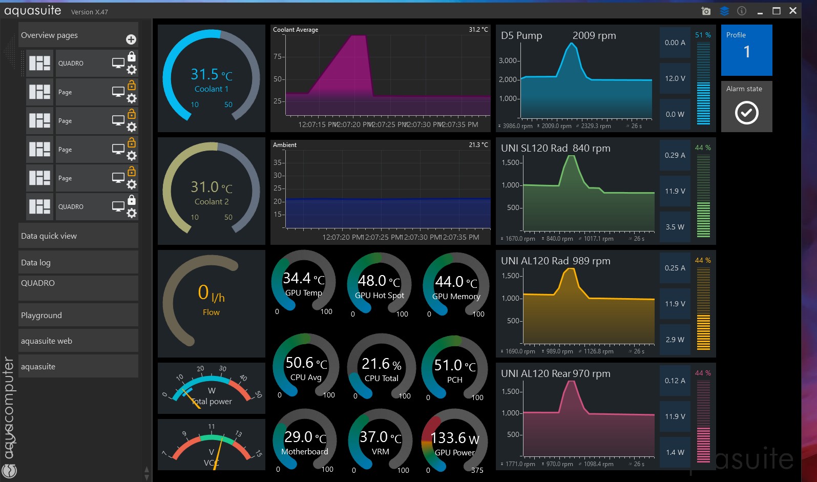This screenshot has width=817, height=482.
Task: Click the GPU Power gauge
Action: (455, 442)
